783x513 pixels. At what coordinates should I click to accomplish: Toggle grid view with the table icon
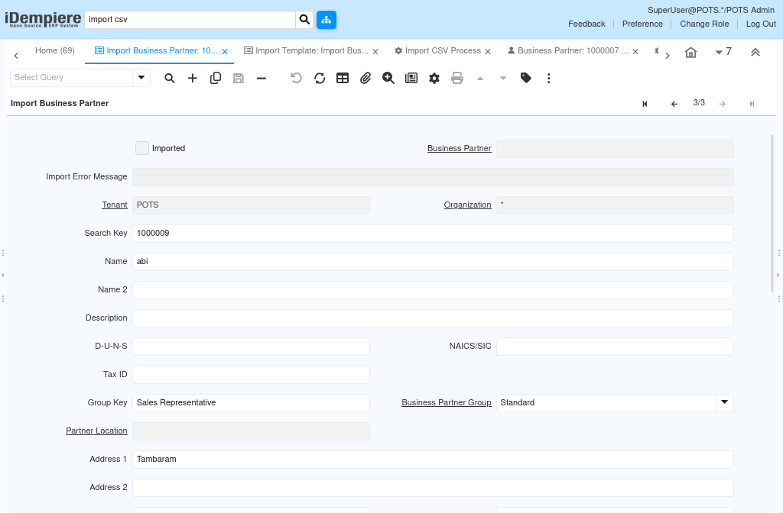point(343,79)
